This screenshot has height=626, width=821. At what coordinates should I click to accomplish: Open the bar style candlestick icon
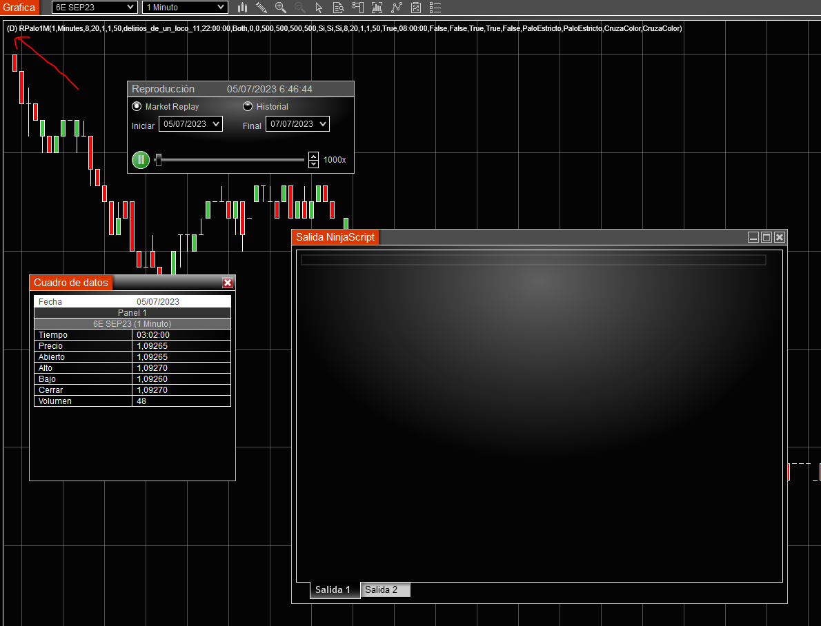click(x=242, y=8)
